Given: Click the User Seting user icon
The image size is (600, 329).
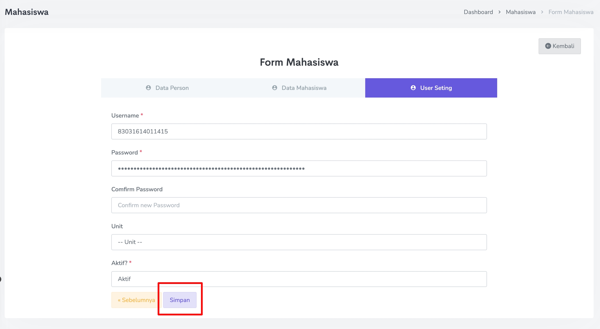Looking at the screenshot, I should click(x=413, y=88).
